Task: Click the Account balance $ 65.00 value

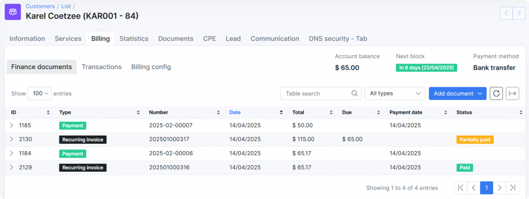Action: coord(347,68)
